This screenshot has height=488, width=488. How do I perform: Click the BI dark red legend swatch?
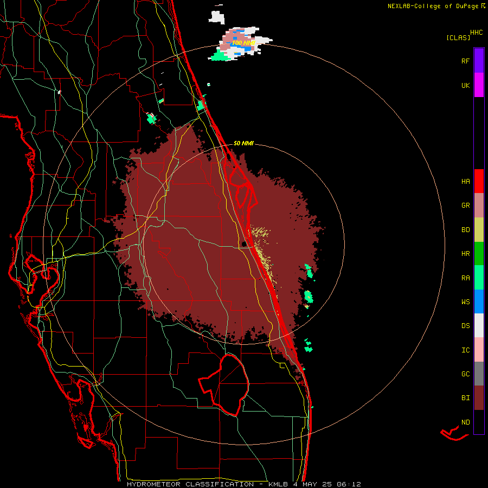(479, 398)
